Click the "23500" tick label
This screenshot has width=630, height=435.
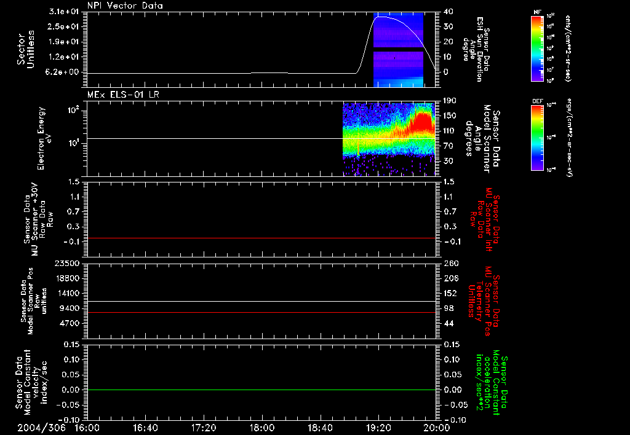point(67,264)
